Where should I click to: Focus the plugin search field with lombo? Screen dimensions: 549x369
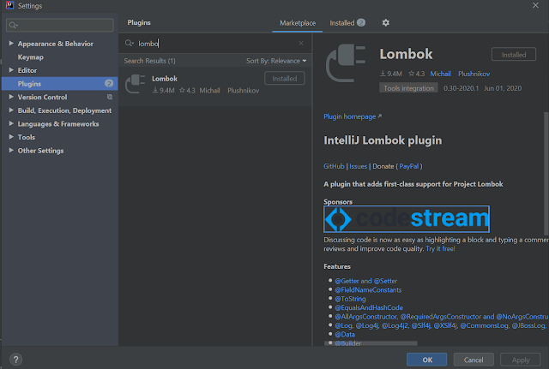tap(214, 44)
